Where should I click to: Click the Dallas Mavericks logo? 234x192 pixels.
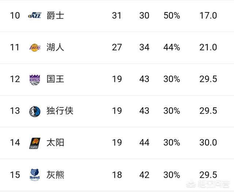(x=35, y=111)
